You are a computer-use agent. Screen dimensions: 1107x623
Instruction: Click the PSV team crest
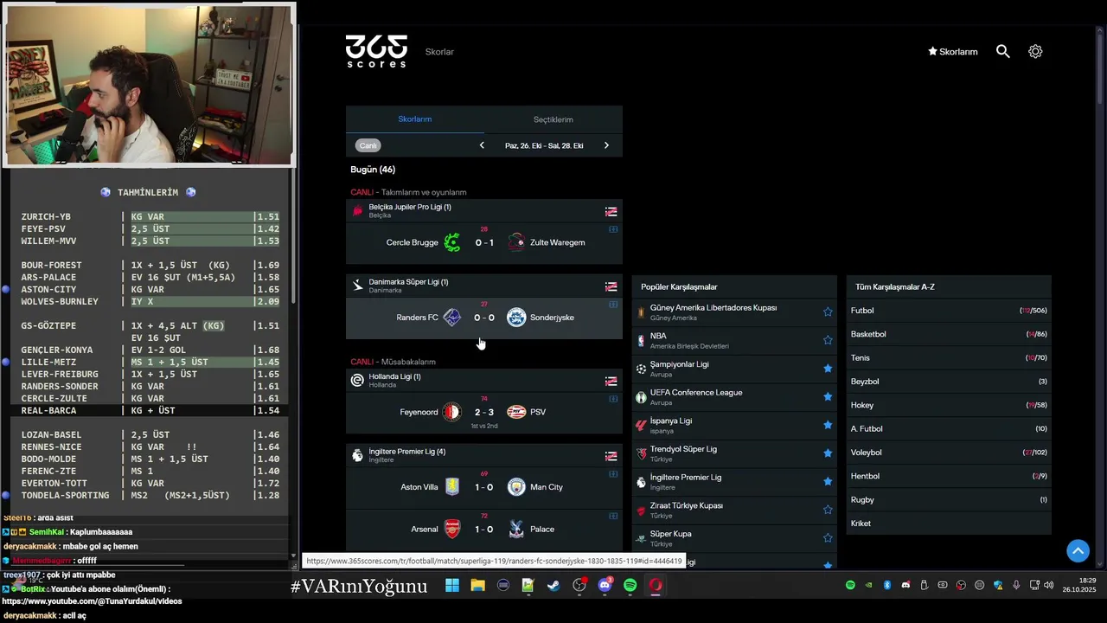point(516,412)
